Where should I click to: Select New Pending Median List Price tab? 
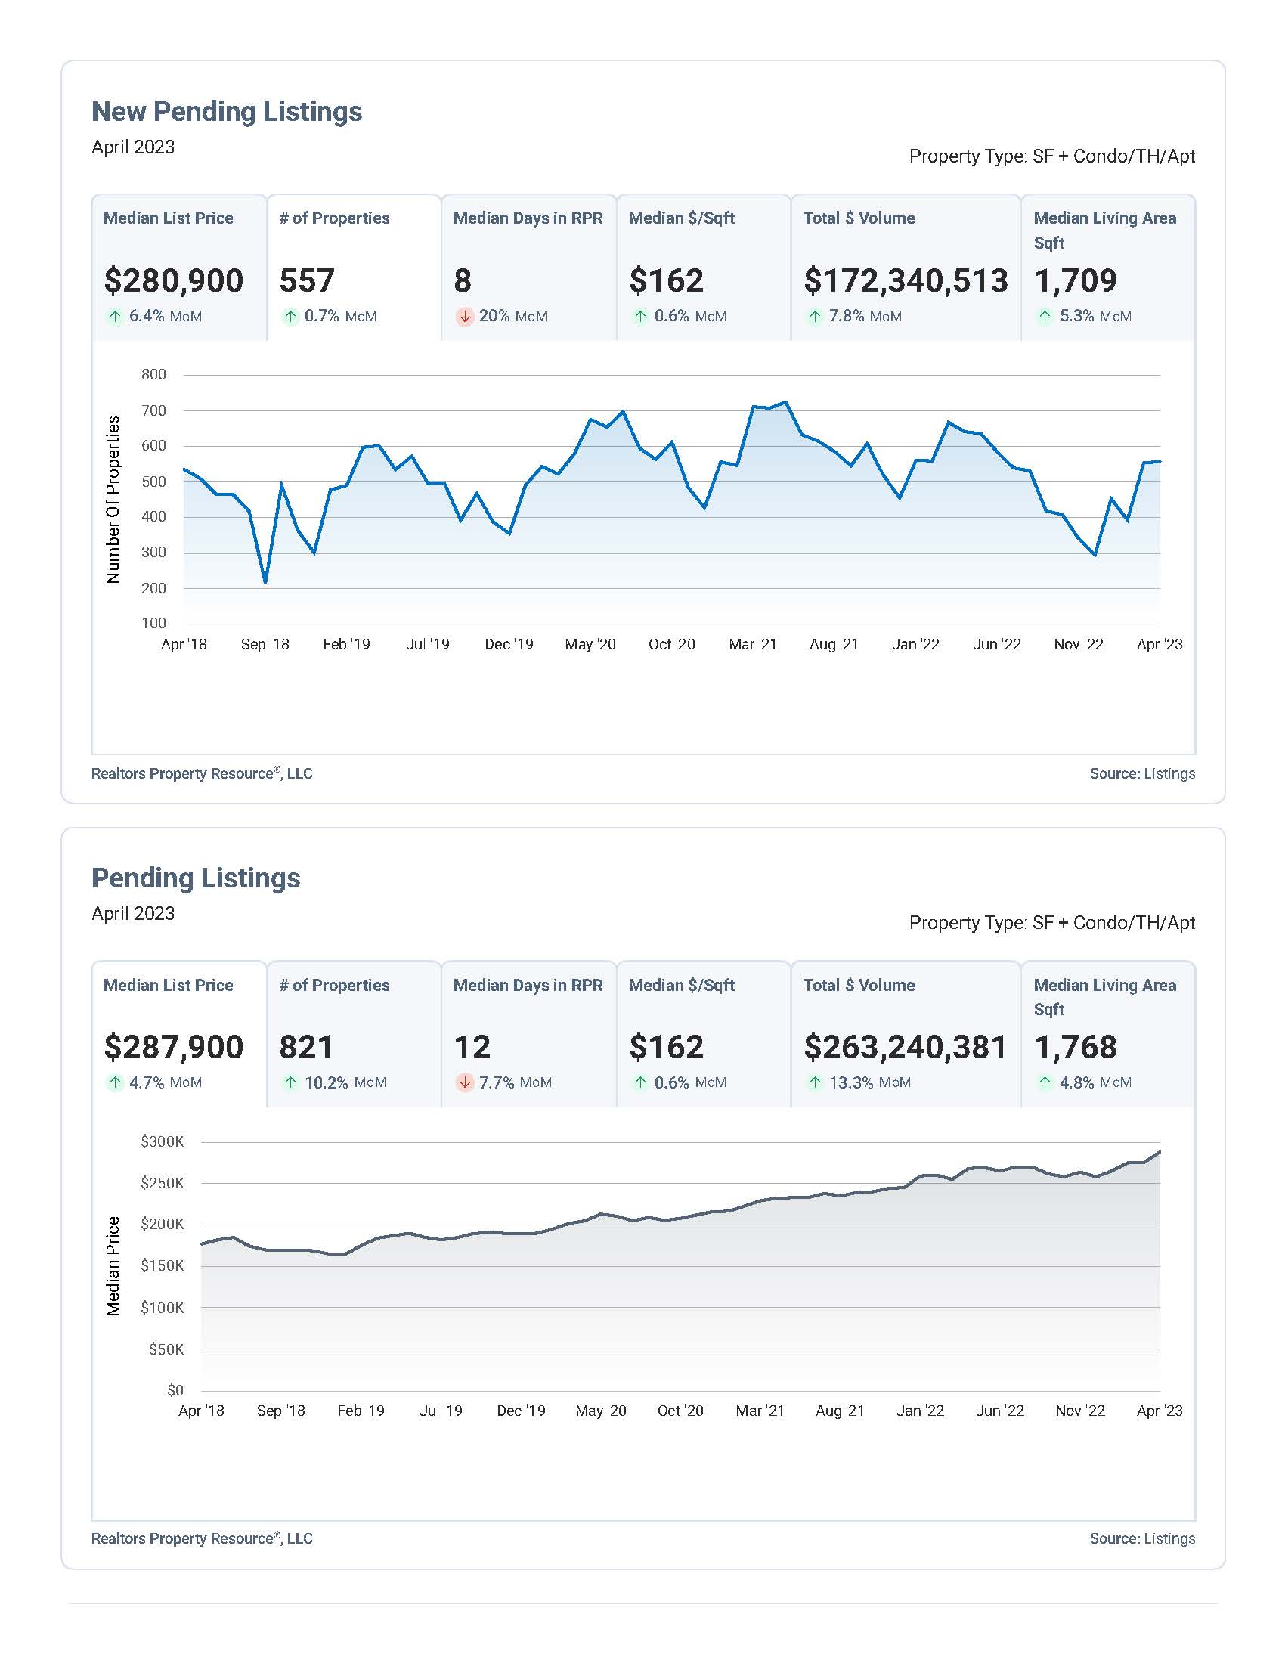pos(179,268)
